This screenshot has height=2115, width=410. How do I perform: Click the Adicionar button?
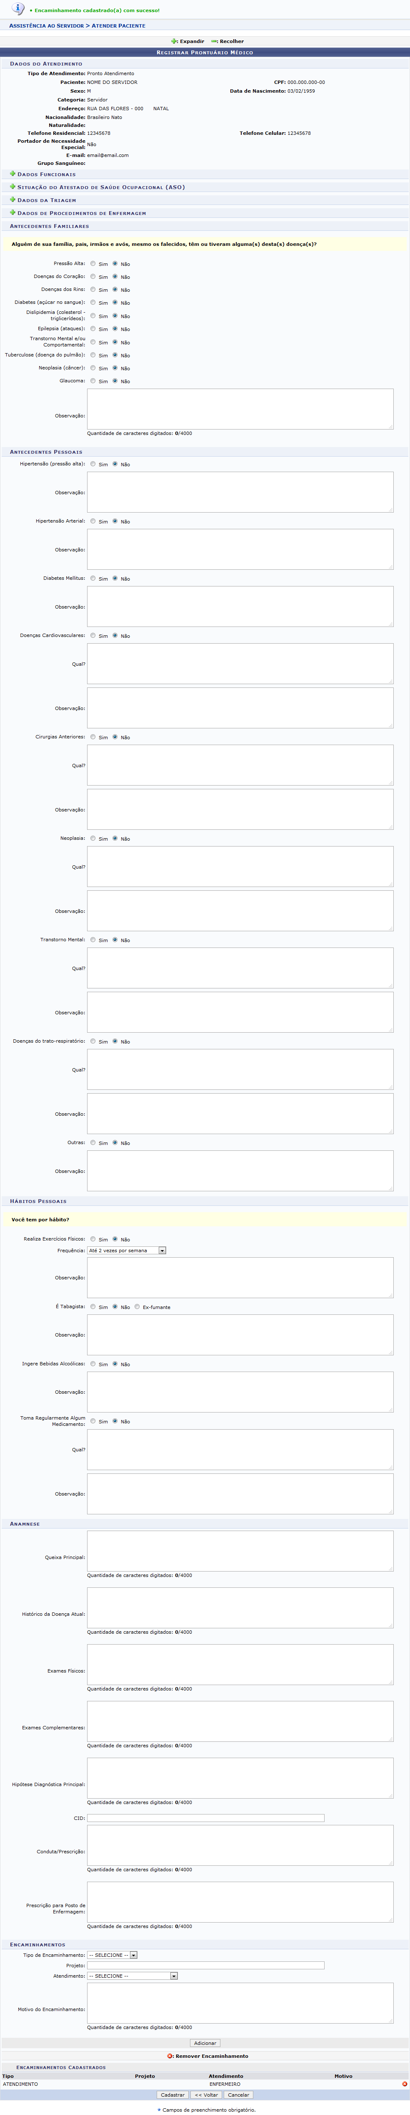click(x=205, y=2043)
